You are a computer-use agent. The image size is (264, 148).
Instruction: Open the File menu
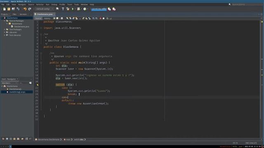click(3, 5)
